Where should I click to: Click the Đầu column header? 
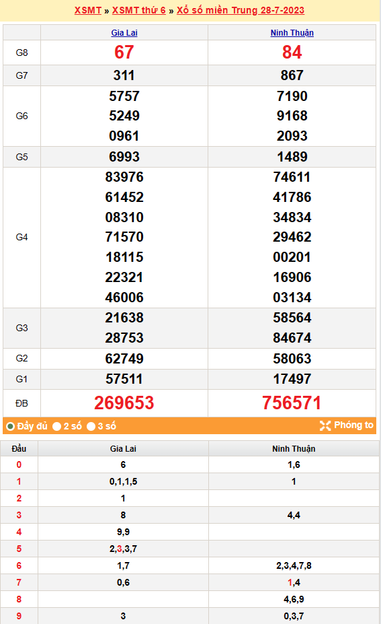tap(19, 449)
